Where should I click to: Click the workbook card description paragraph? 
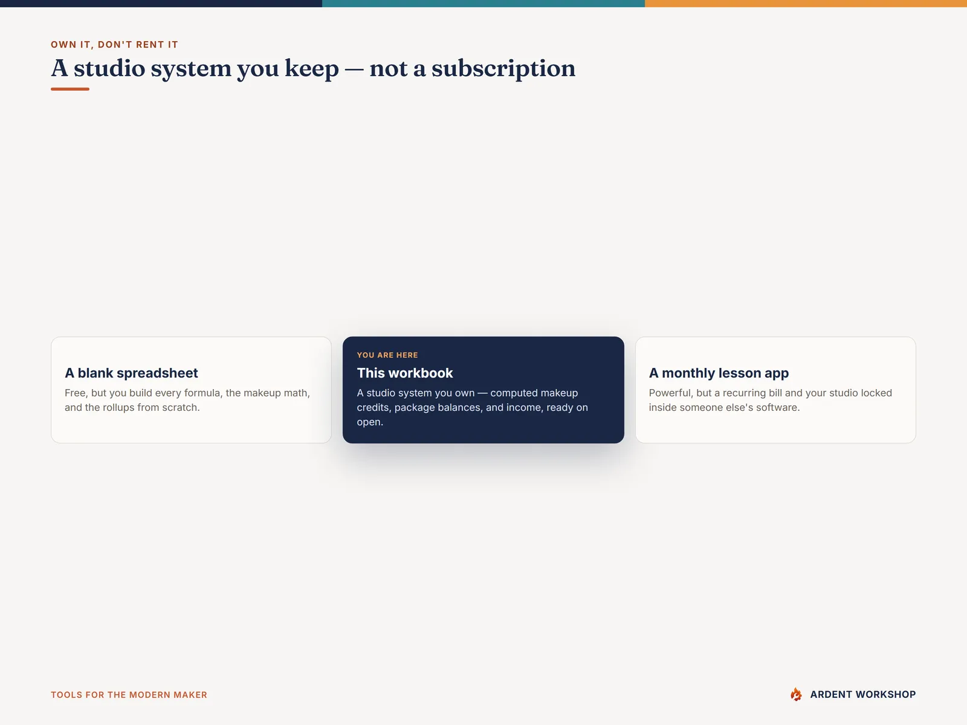[x=473, y=407]
